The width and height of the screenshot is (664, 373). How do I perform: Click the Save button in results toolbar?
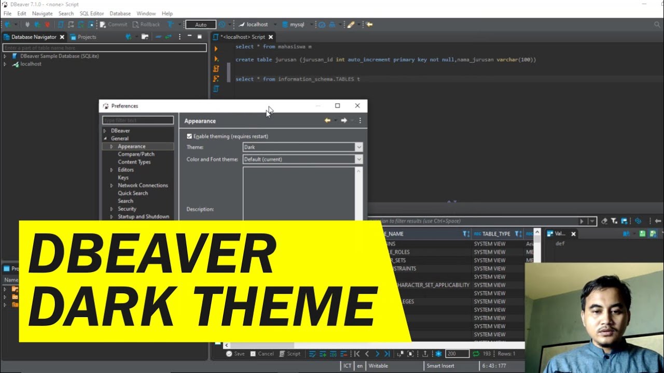pos(235,354)
